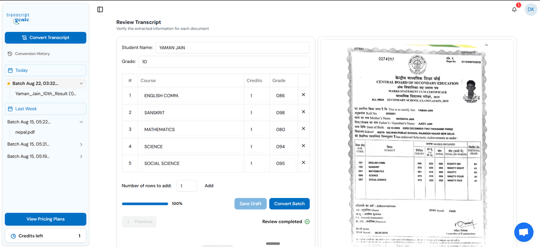This screenshot has height=247, width=540.
Task: Edit grade 095 field
Action: pos(284,163)
